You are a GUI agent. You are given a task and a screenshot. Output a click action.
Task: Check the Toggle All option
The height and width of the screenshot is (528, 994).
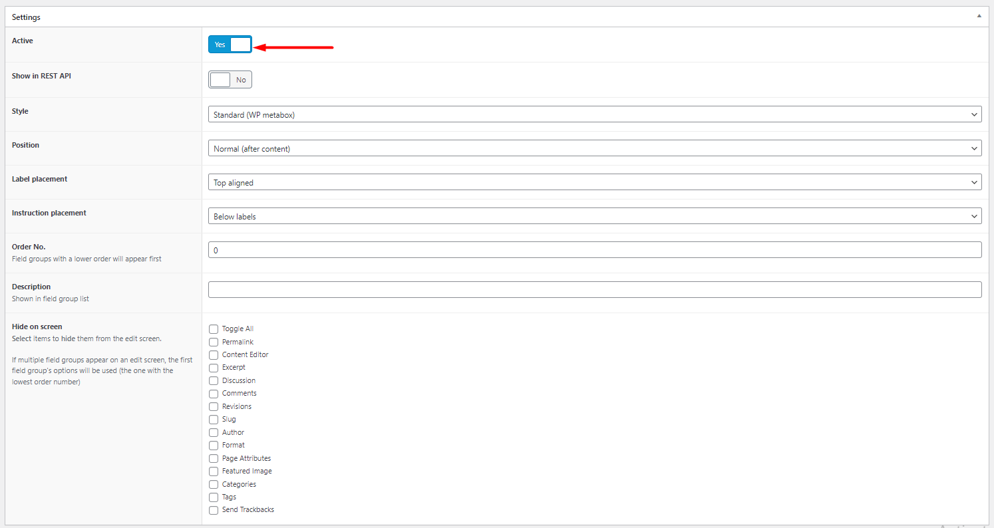(x=214, y=329)
